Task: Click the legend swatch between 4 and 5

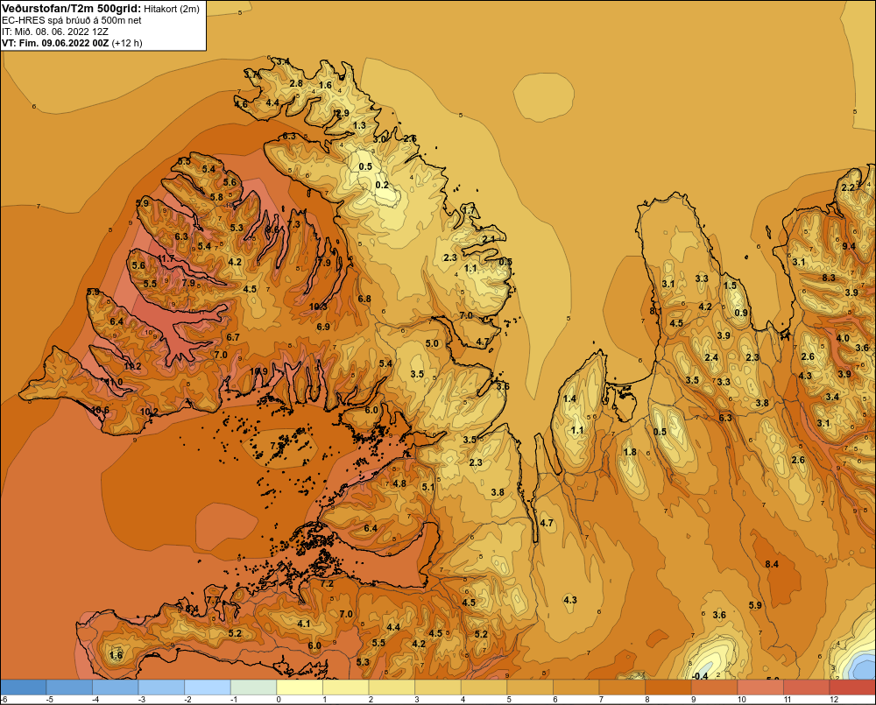Action: [x=484, y=687]
